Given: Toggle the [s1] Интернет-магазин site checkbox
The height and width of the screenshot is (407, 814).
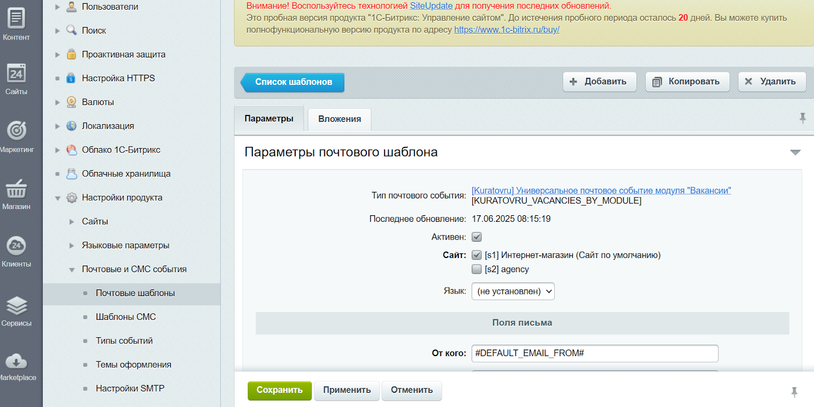Looking at the screenshot, I should tap(477, 255).
